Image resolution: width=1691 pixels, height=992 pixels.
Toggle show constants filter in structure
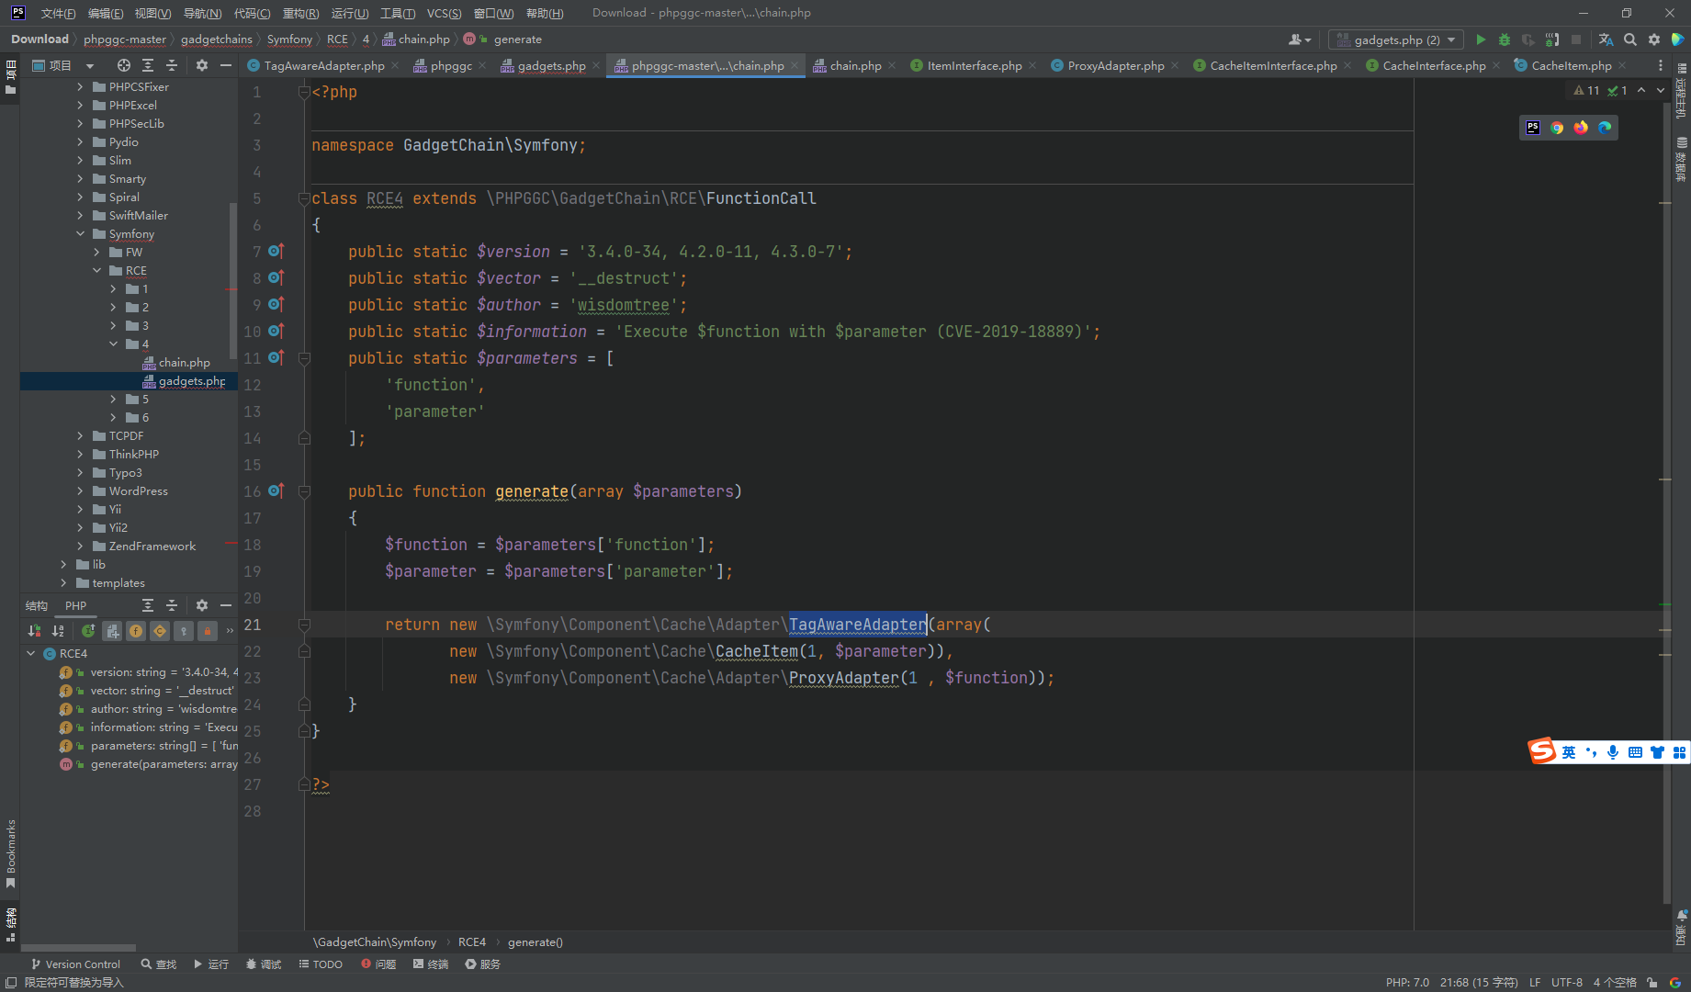160,631
